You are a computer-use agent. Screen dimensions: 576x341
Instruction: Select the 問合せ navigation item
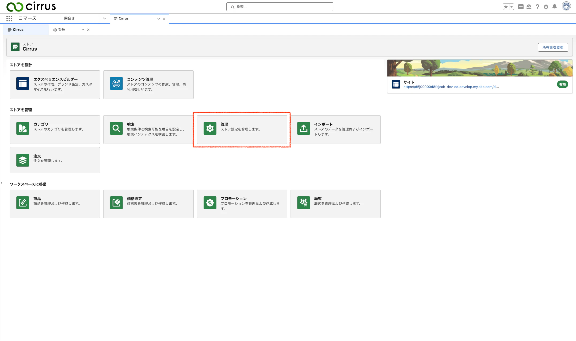pyautogui.click(x=80, y=18)
